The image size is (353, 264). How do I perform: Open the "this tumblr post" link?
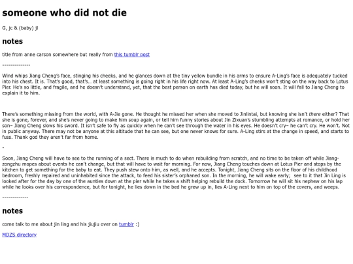[x=132, y=55]
